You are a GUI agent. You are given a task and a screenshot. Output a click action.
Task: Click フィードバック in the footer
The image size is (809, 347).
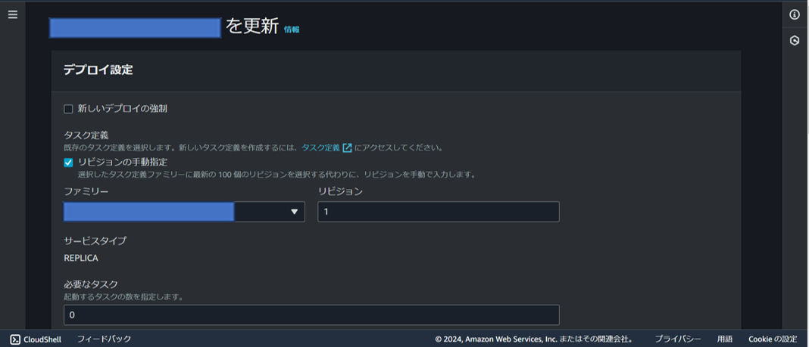(x=105, y=339)
